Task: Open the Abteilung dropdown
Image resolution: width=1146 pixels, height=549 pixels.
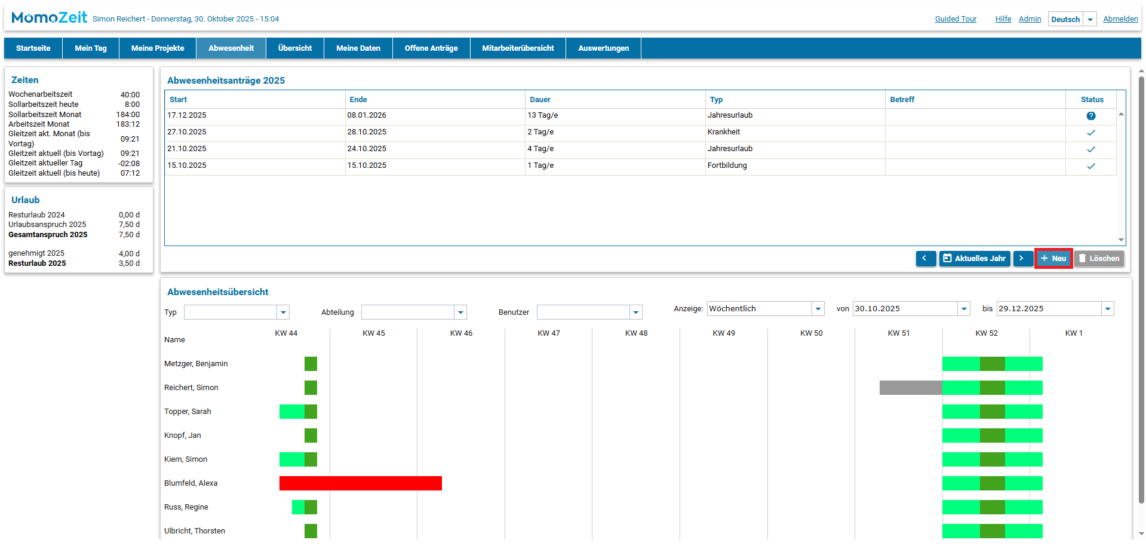Action: (x=460, y=312)
